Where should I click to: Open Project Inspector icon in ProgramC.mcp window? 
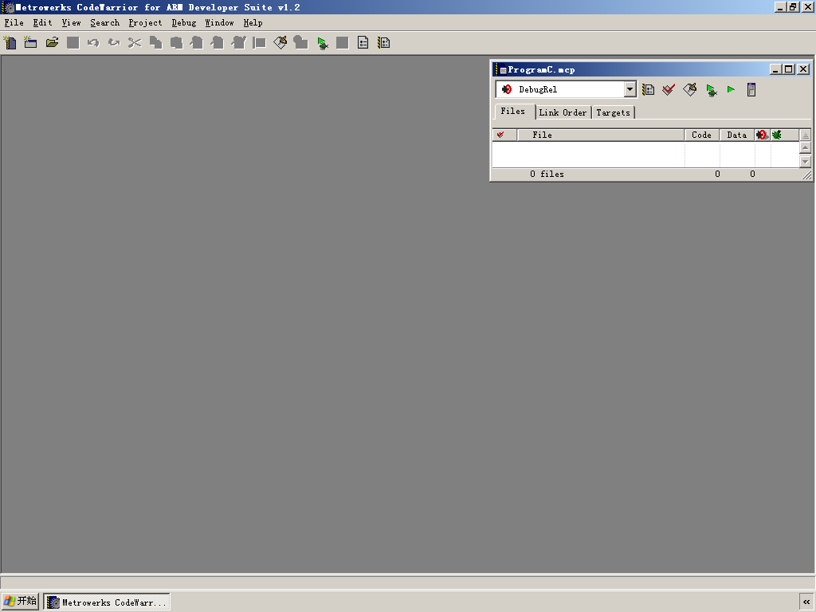pos(751,89)
